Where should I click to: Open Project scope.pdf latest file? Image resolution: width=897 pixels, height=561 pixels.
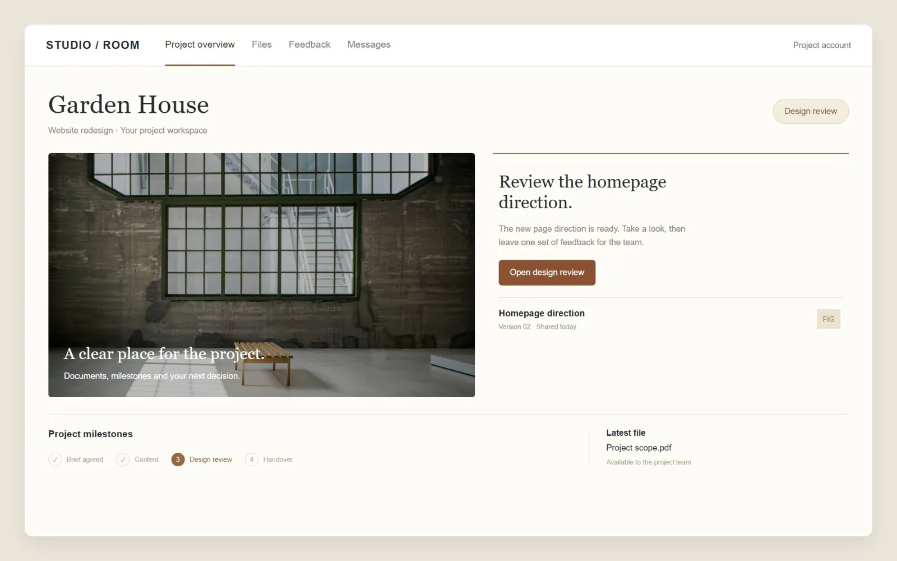coord(639,448)
